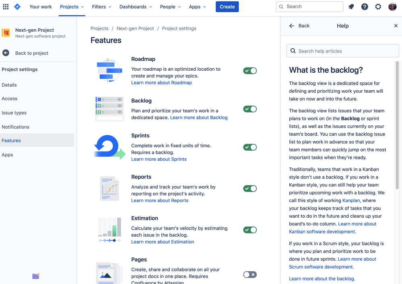Open Apps in project settings sidebar
Image resolution: width=402 pixels, height=284 pixels.
pyautogui.click(x=7, y=155)
